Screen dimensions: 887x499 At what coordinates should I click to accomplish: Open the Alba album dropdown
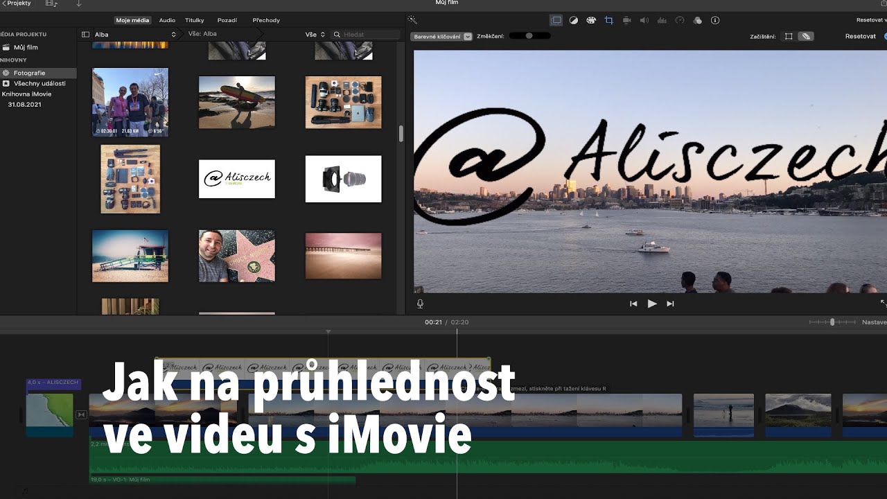(x=135, y=34)
